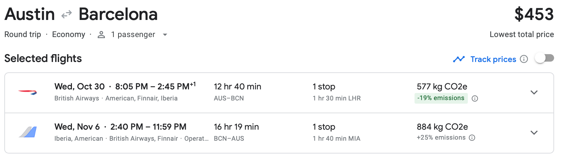Expand the Oct 30 outbound flight details
Viewport: 562px width, 161px height.
(x=534, y=92)
